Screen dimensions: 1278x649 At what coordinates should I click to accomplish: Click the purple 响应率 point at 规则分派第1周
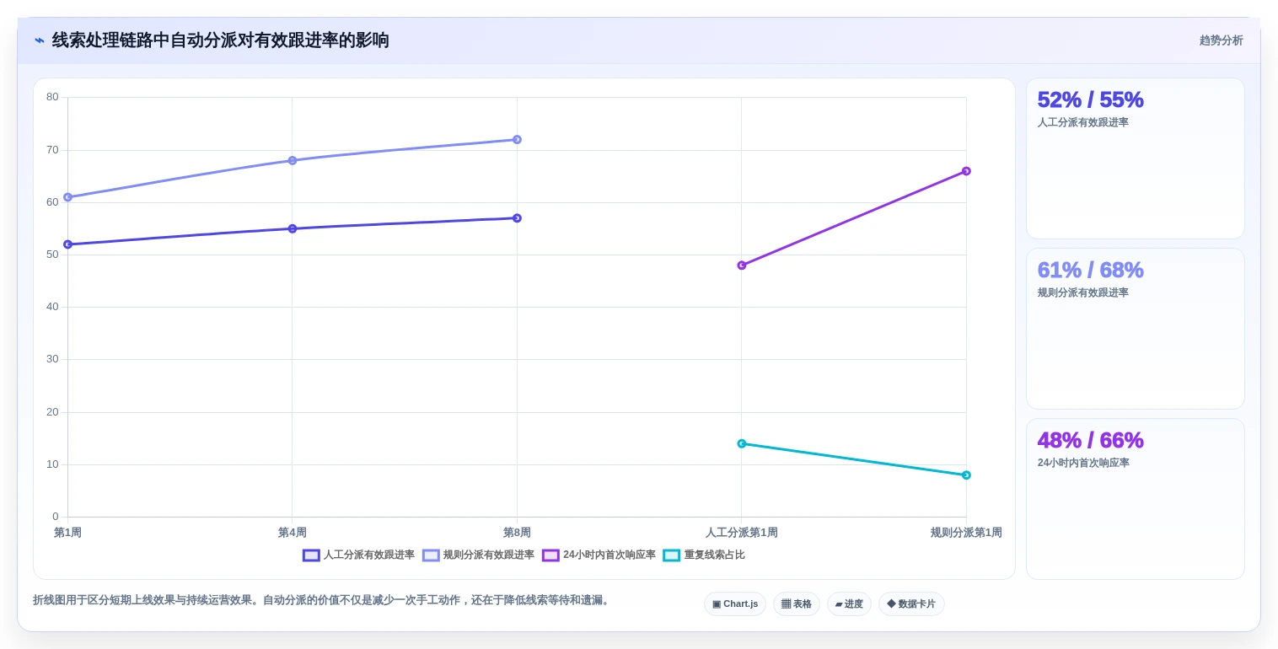click(x=966, y=171)
